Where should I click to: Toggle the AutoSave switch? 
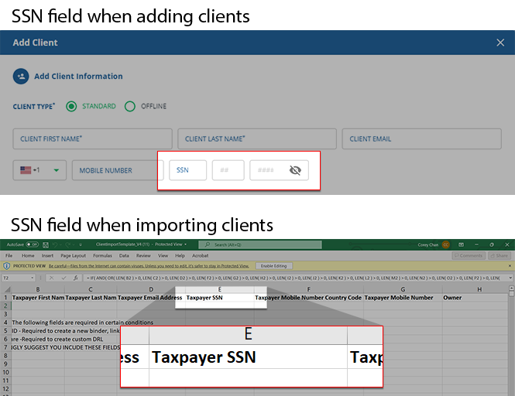(33, 244)
